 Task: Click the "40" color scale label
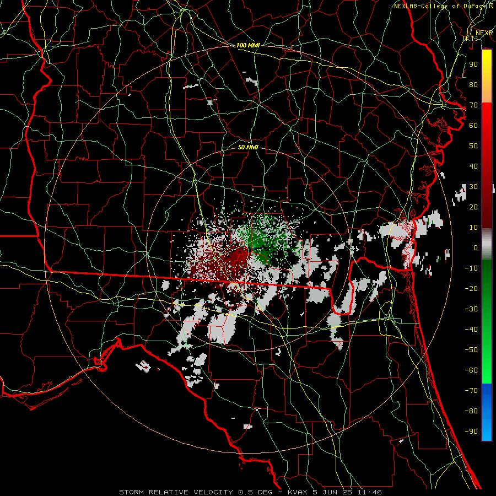click(x=473, y=166)
